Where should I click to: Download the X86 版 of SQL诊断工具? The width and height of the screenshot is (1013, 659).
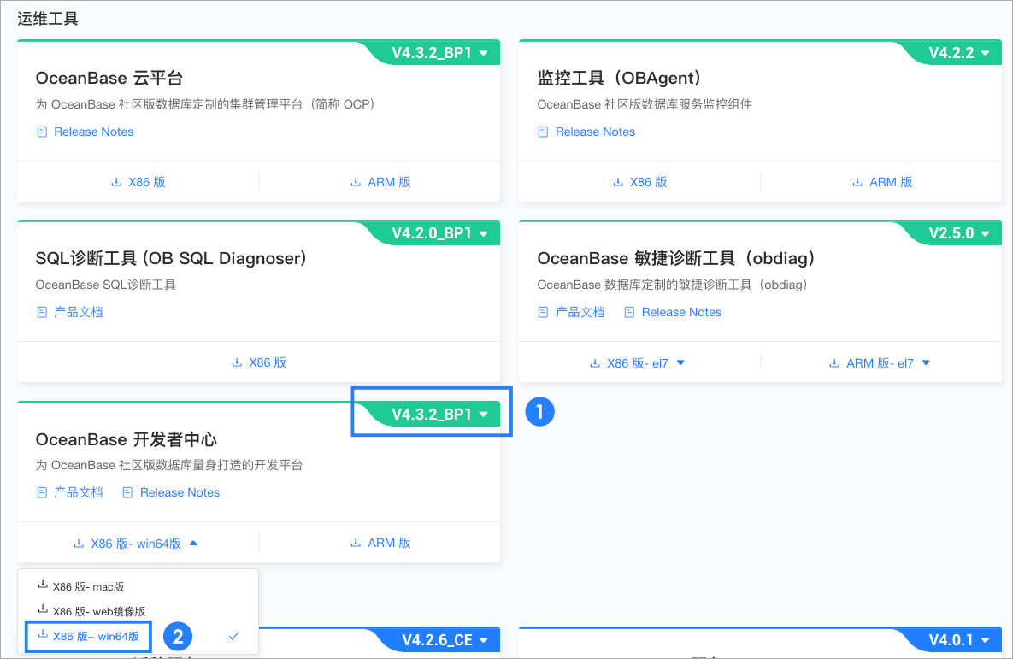(x=259, y=362)
